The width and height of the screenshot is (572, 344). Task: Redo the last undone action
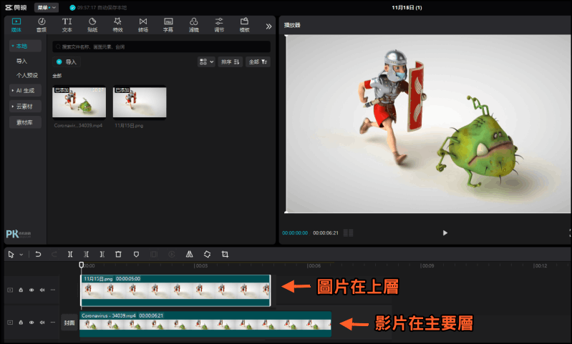tap(54, 255)
